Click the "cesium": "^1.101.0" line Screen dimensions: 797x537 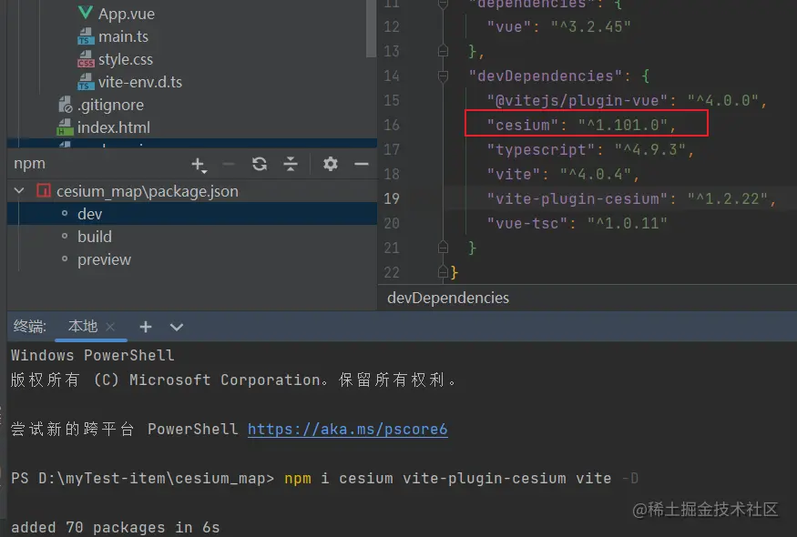point(581,125)
